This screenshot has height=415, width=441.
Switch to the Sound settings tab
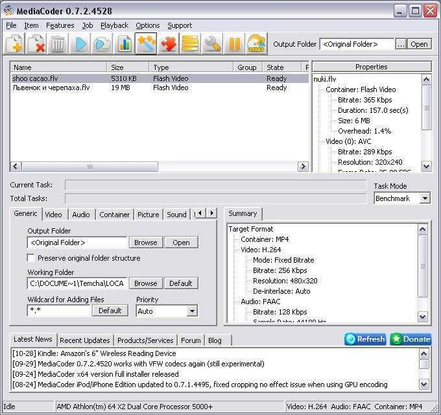click(x=176, y=215)
